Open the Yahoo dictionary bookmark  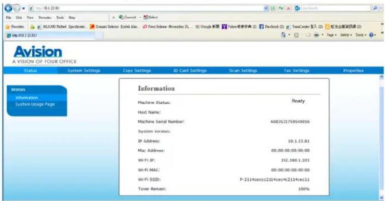click(239, 26)
